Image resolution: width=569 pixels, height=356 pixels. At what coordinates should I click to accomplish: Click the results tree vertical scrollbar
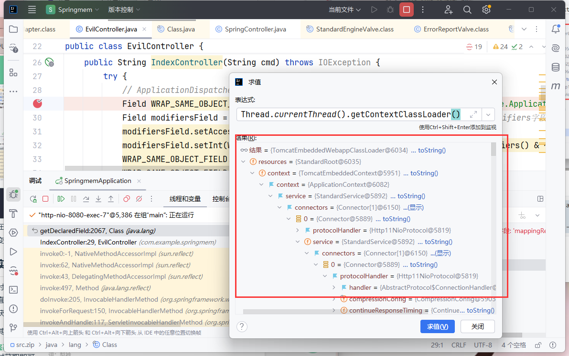(494, 149)
